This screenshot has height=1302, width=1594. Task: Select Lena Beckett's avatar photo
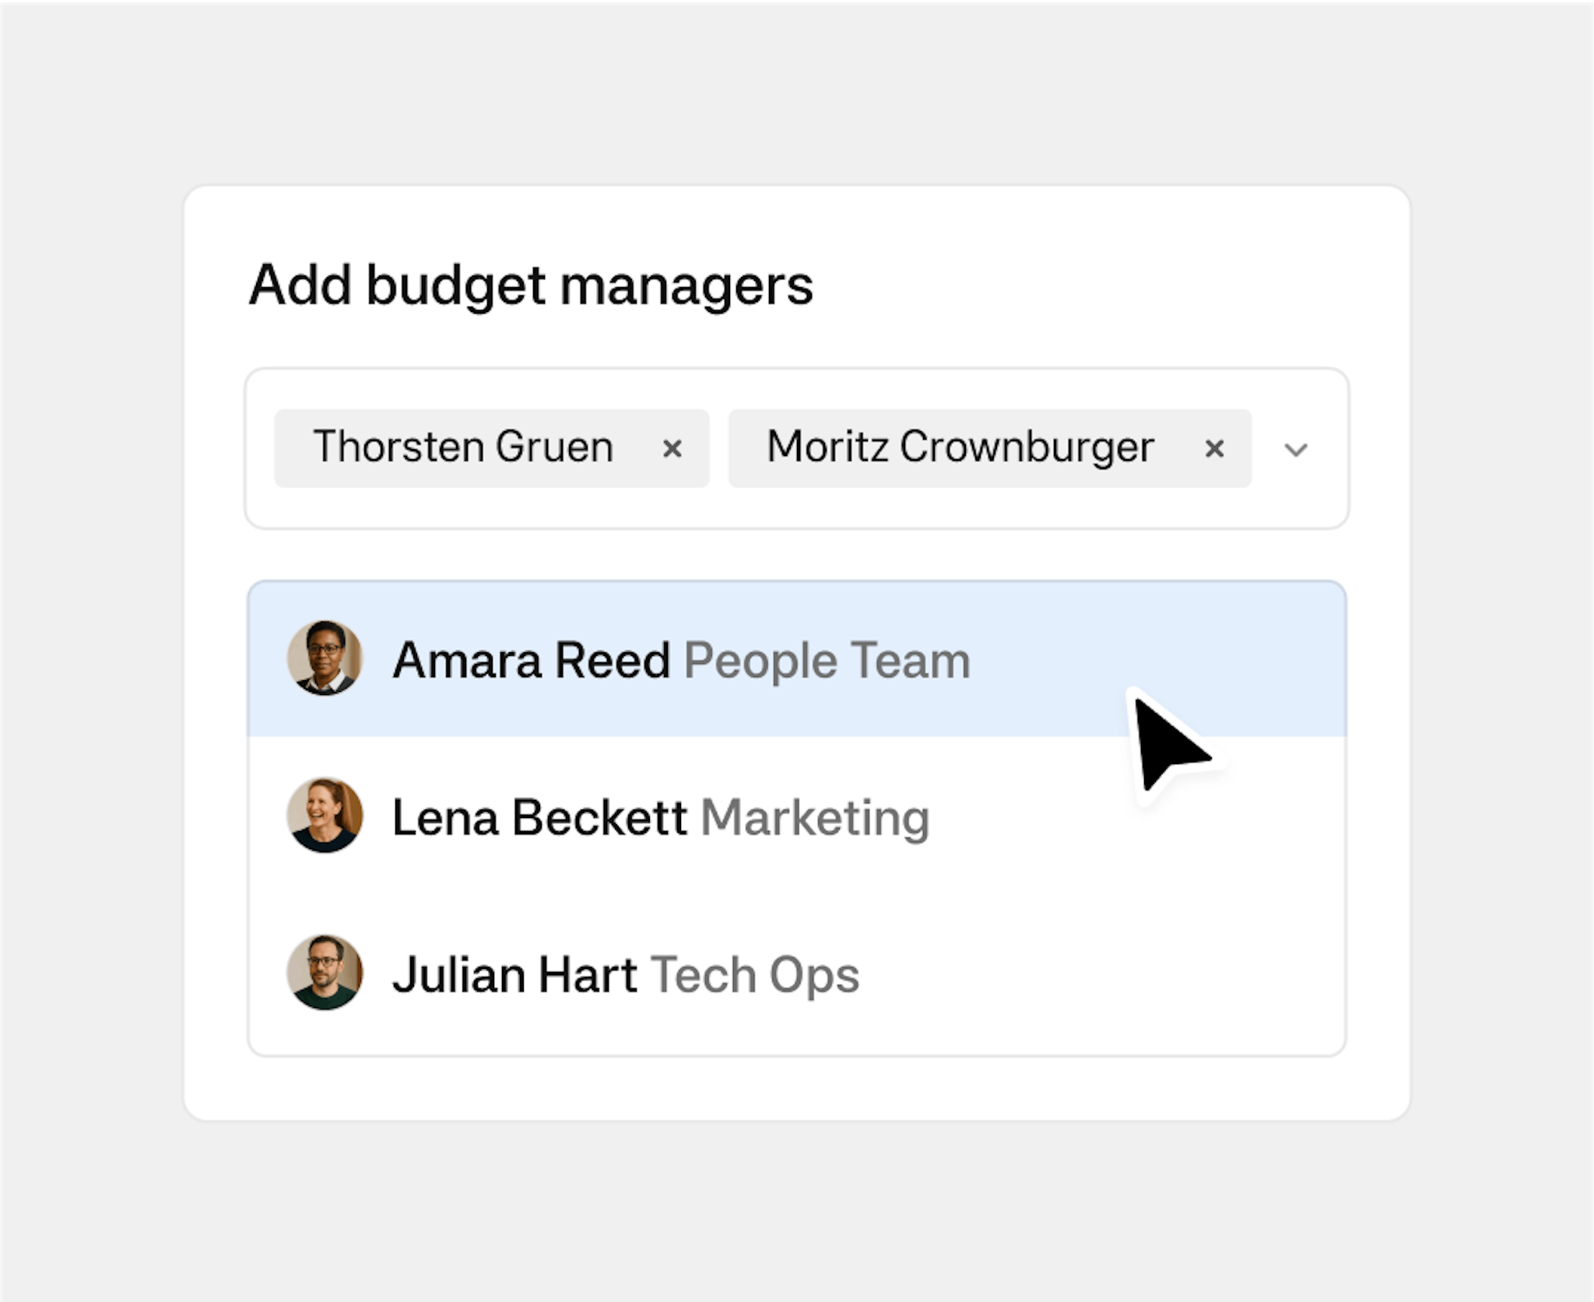[x=325, y=815]
